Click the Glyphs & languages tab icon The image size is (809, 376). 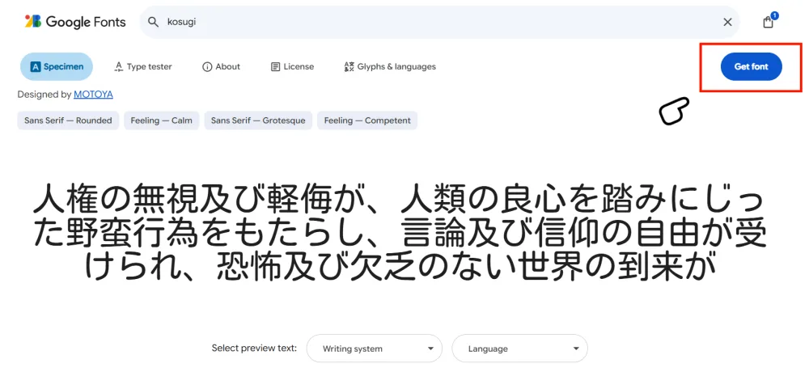[x=349, y=67]
